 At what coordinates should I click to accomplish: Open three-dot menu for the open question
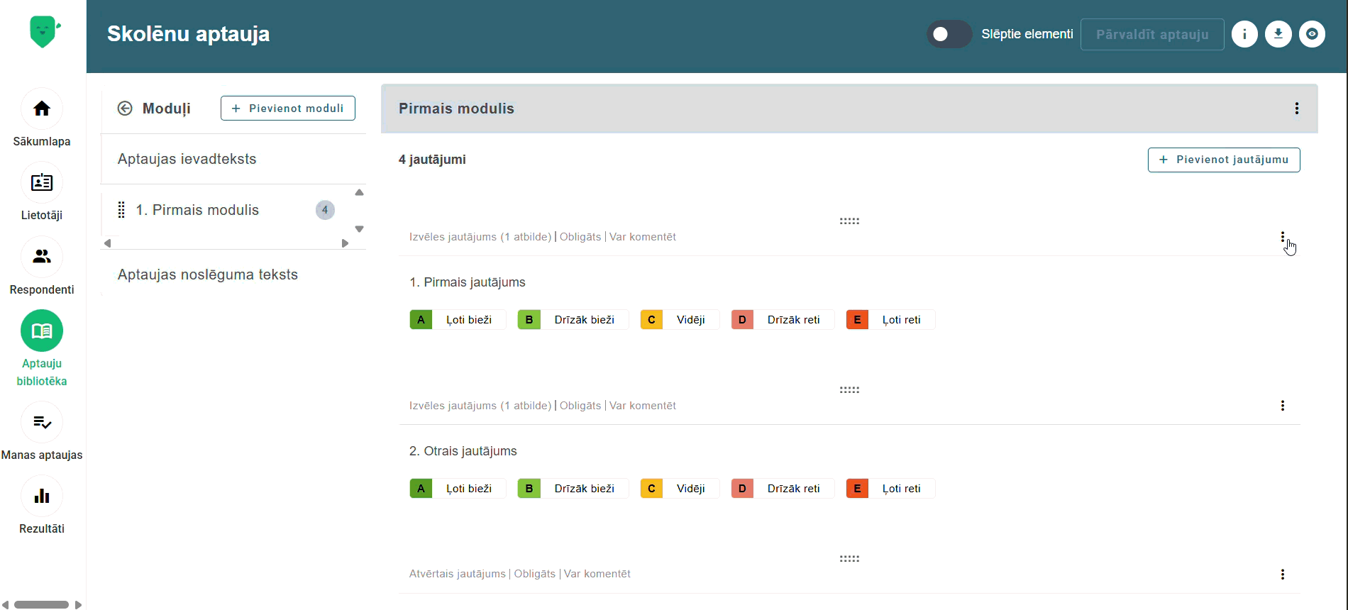[x=1283, y=575]
